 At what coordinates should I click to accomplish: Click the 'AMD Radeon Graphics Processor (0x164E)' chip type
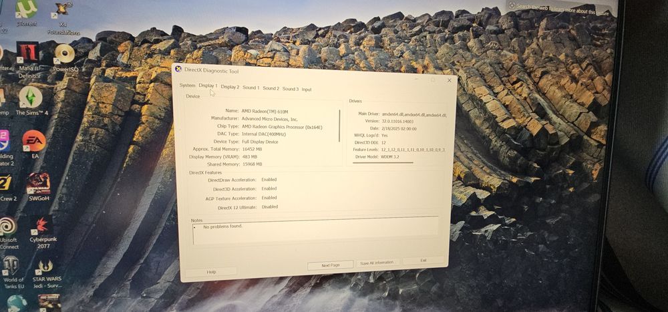(282, 127)
